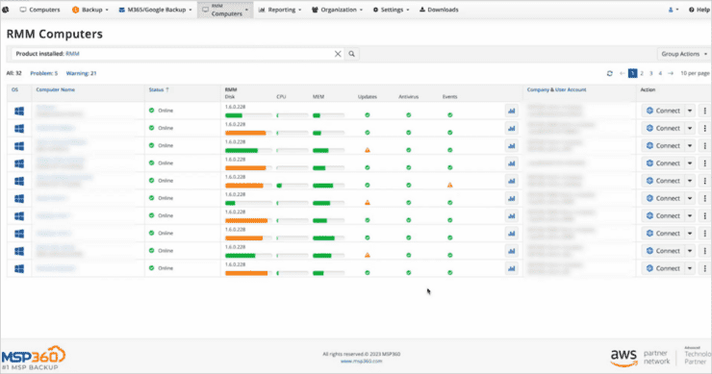
Task: Open Help
Action: 699,10
